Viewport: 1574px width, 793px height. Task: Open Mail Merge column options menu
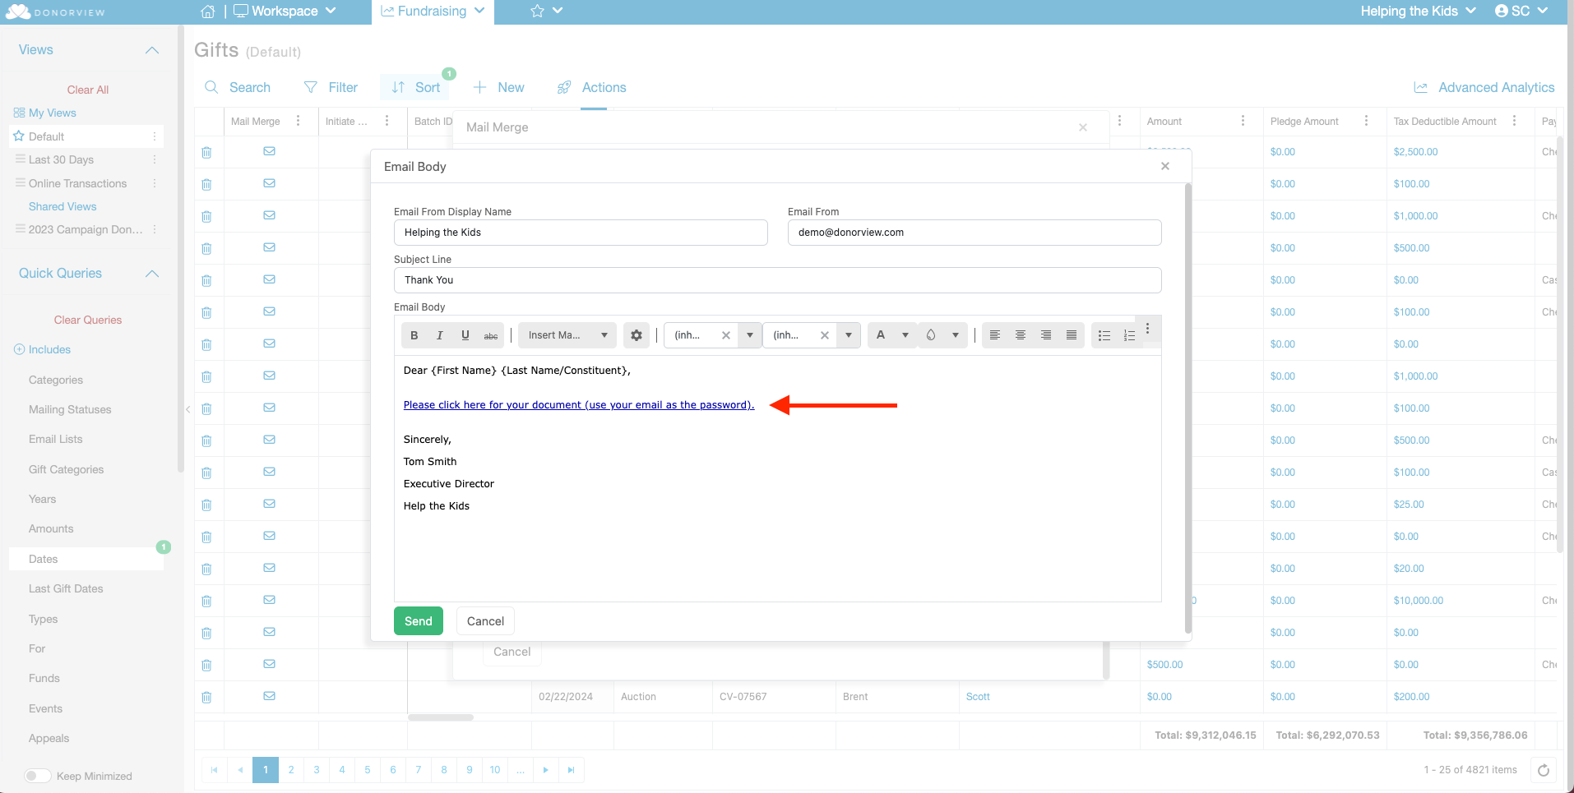(298, 121)
